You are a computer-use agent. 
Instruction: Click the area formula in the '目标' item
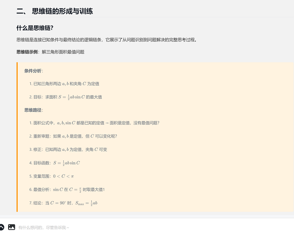click(71, 97)
